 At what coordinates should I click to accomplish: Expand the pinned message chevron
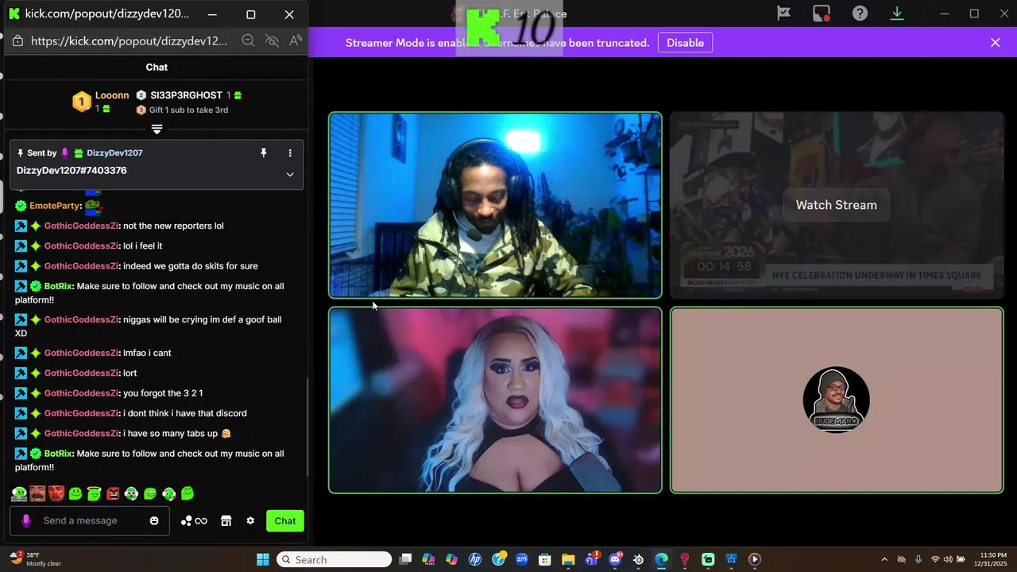click(290, 174)
